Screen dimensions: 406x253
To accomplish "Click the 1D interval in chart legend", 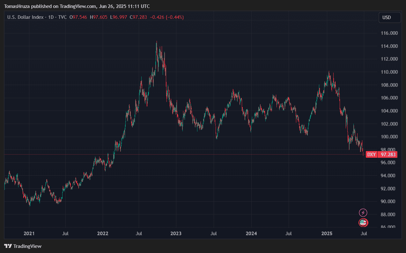I will click(x=50, y=17).
